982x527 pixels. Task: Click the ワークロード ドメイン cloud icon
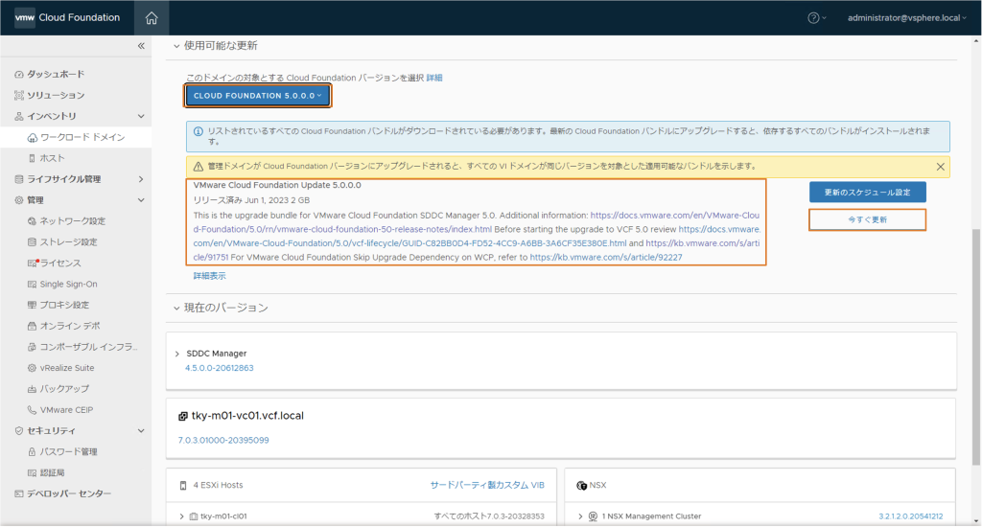click(32, 138)
